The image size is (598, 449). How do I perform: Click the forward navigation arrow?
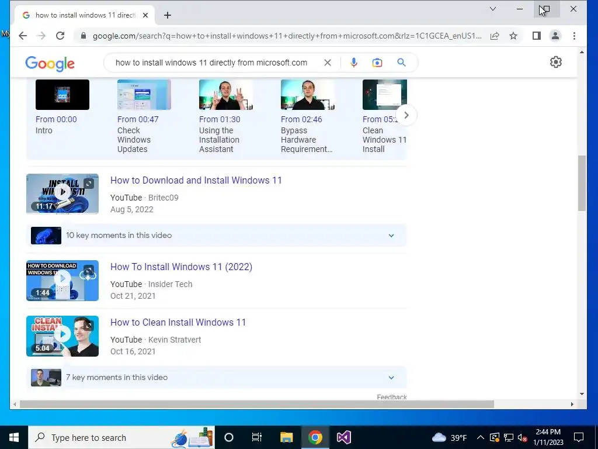[41, 36]
